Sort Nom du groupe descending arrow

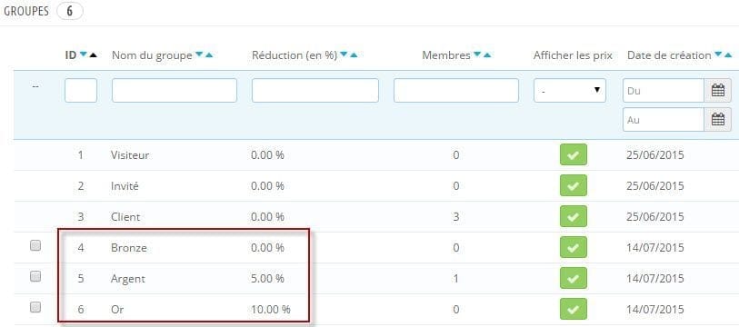point(199,55)
